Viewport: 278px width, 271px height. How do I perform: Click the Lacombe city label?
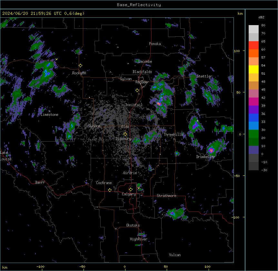click(145, 61)
